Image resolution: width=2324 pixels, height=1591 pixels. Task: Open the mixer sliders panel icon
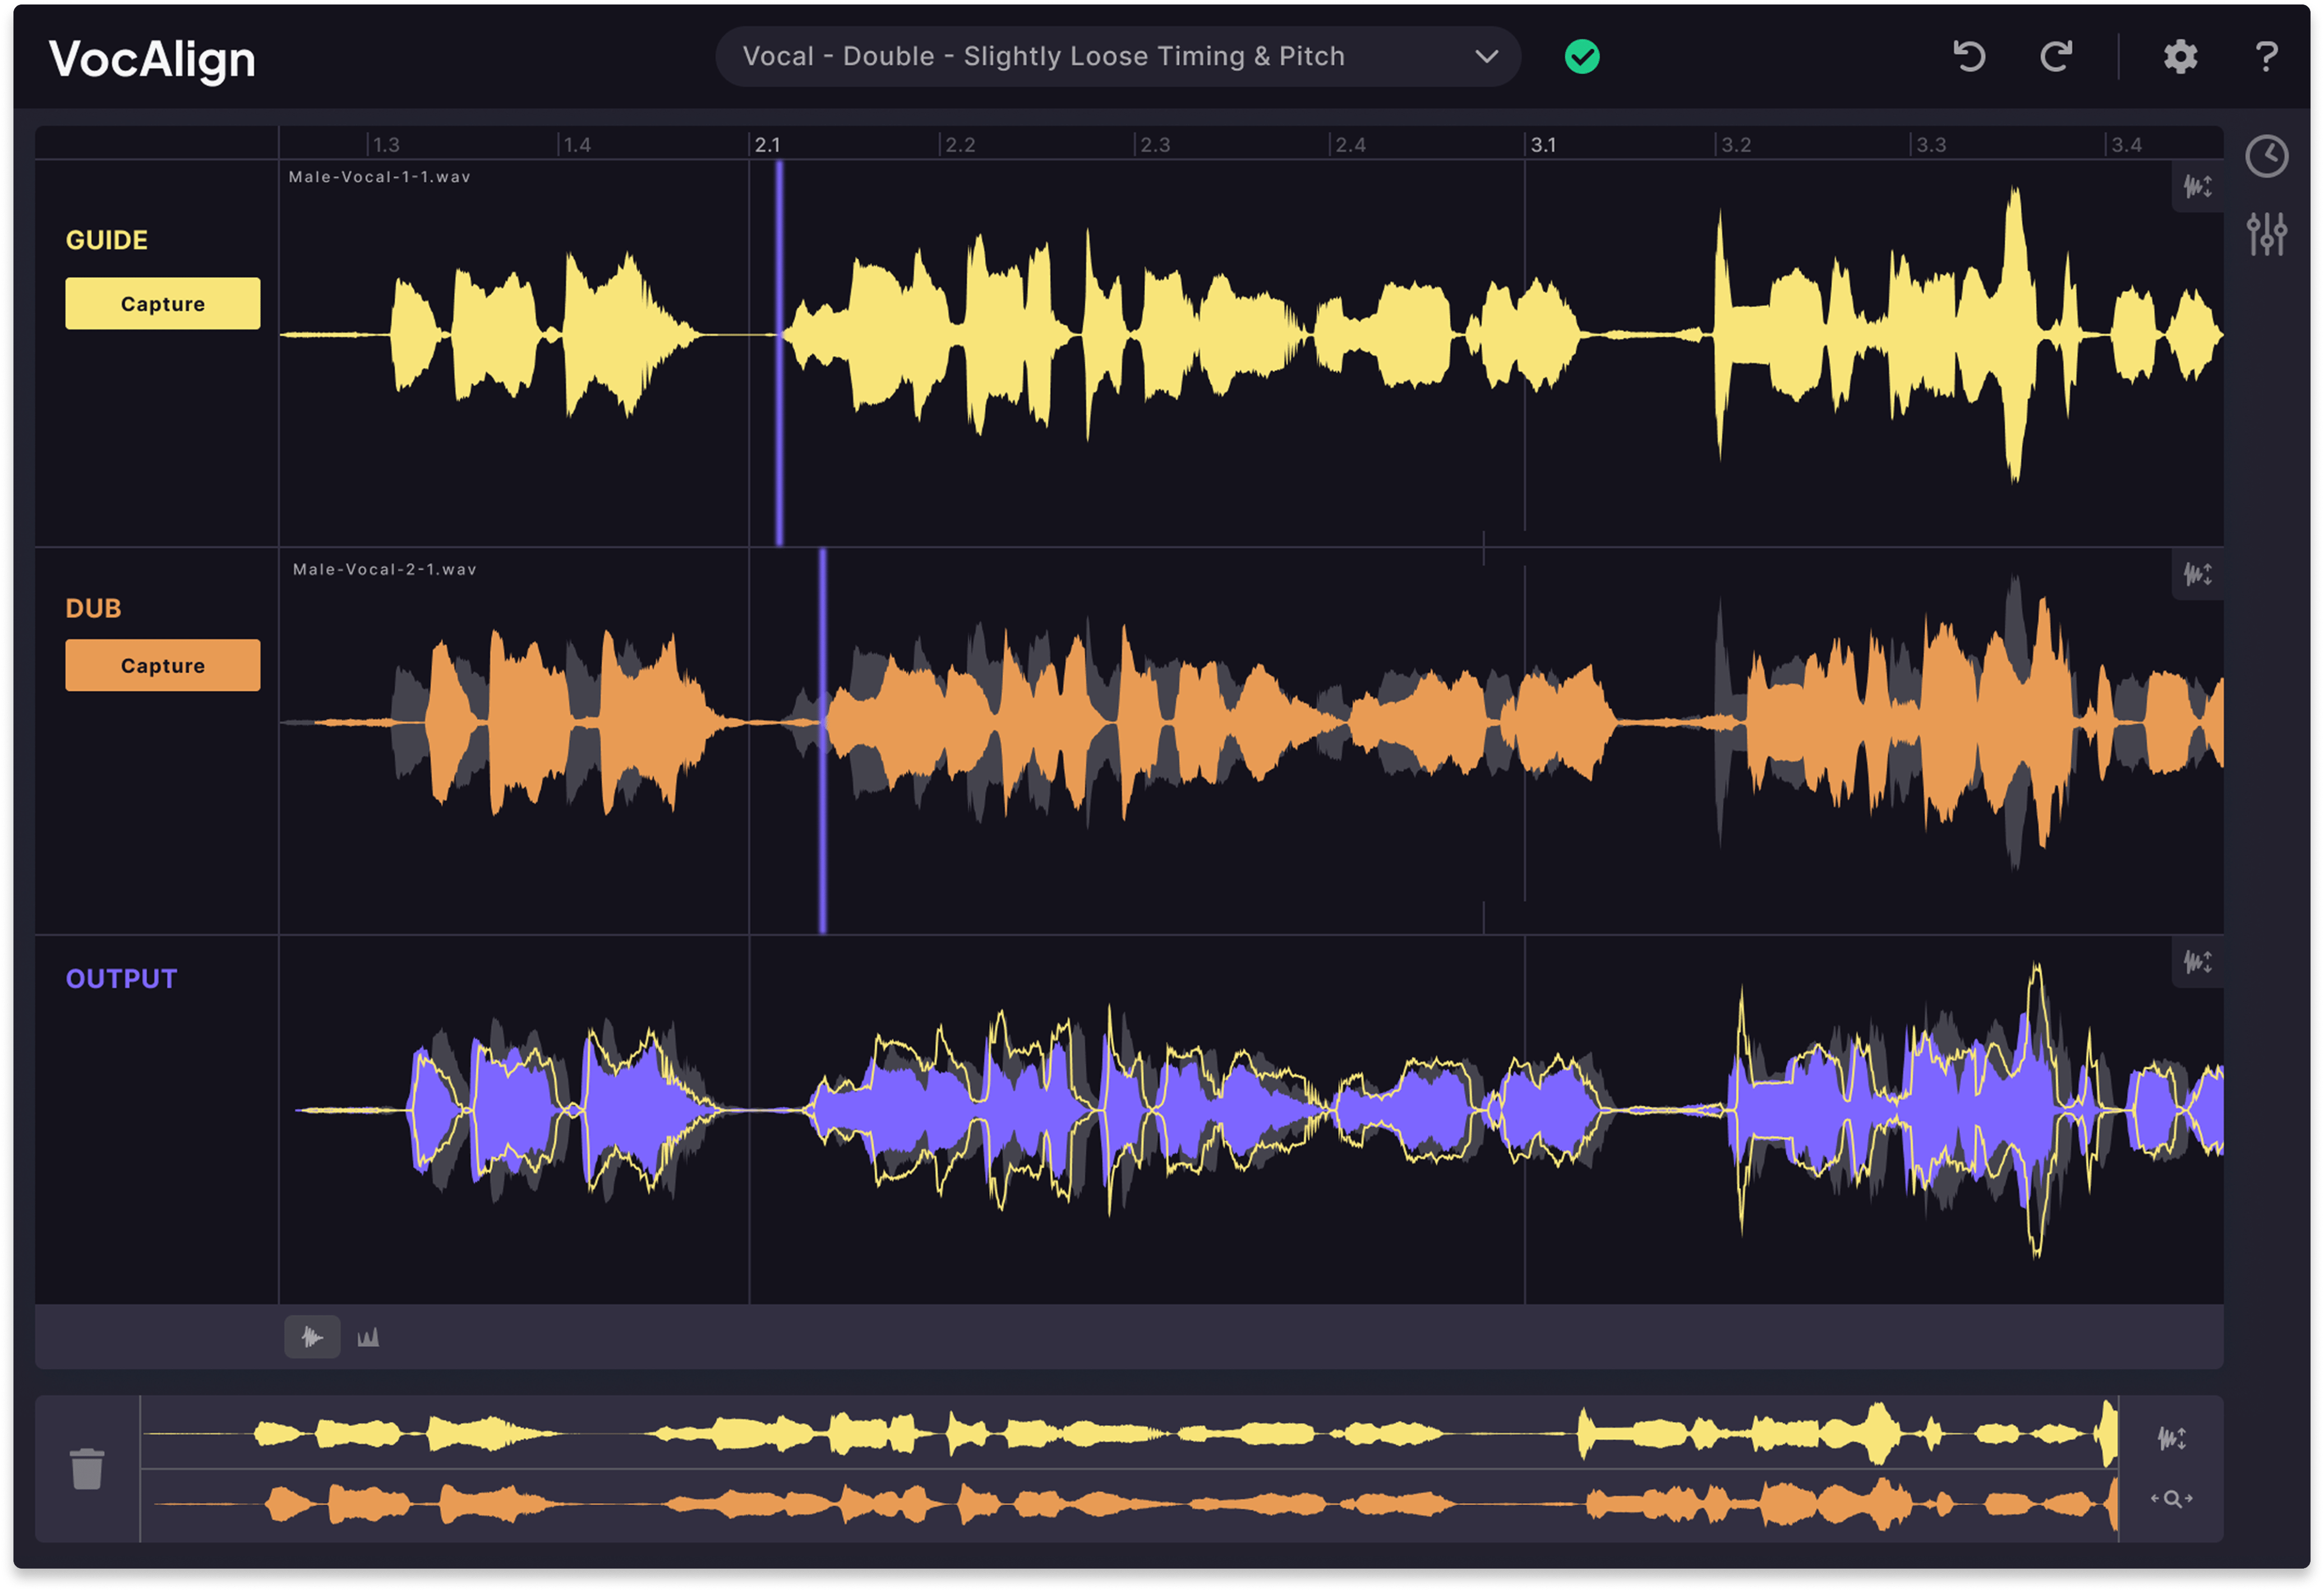click(x=2266, y=235)
